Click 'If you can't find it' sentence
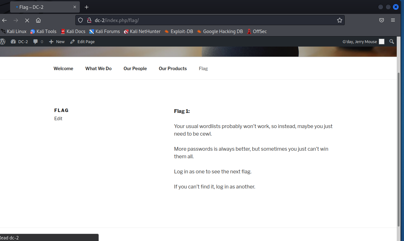 [x=214, y=187]
